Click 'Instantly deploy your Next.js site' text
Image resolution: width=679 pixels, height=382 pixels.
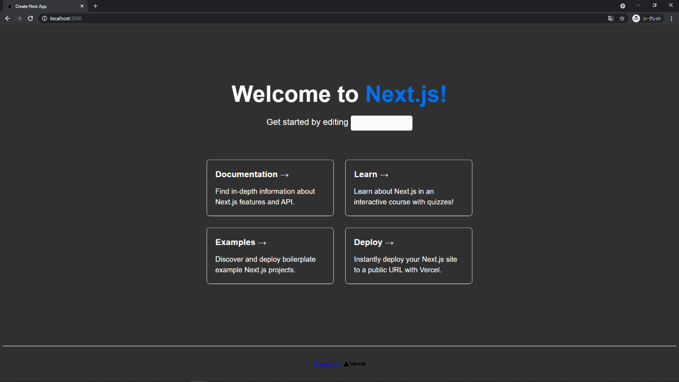click(406, 259)
